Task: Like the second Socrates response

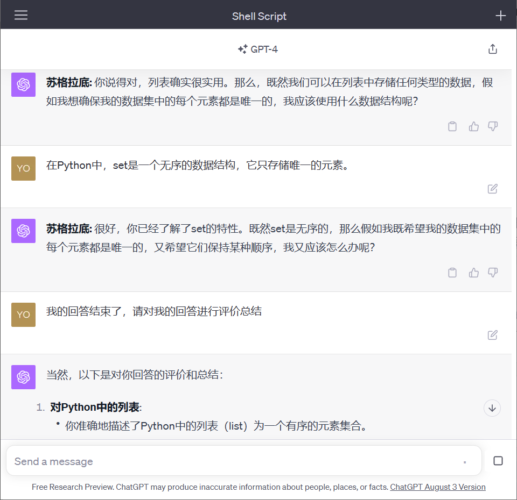Action: (x=473, y=273)
